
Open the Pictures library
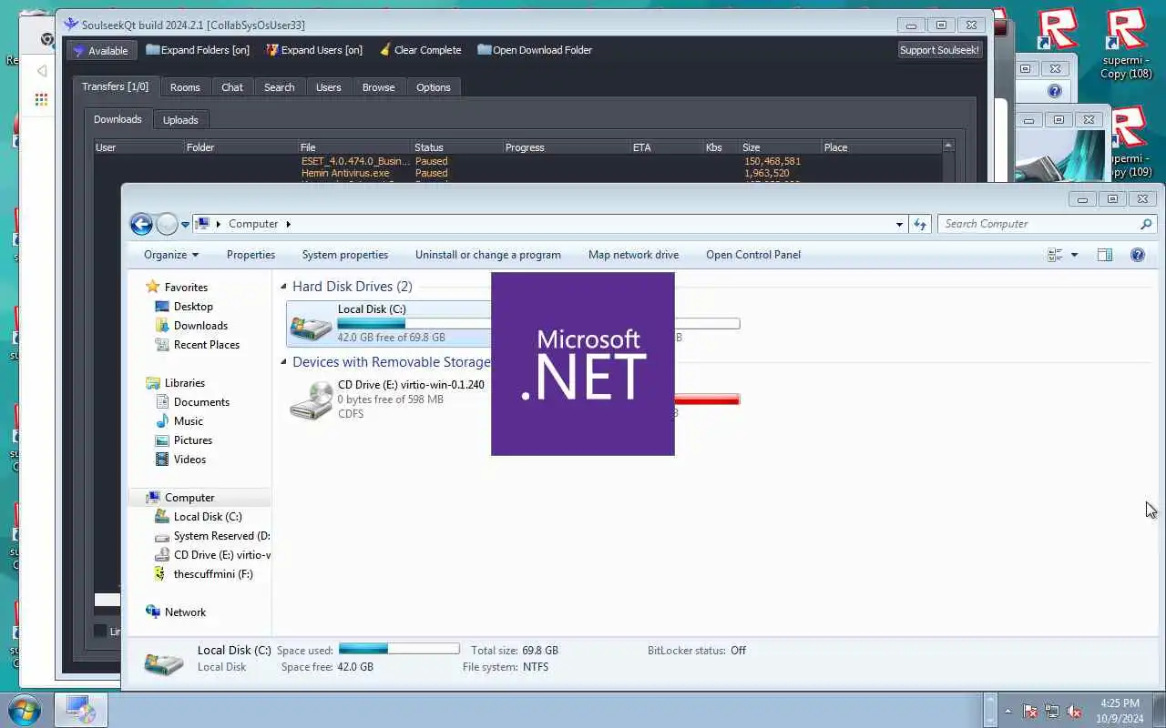point(193,440)
